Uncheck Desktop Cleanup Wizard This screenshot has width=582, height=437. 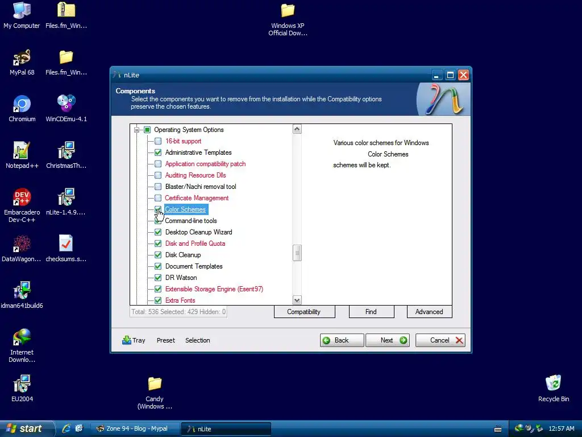click(158, 232)
